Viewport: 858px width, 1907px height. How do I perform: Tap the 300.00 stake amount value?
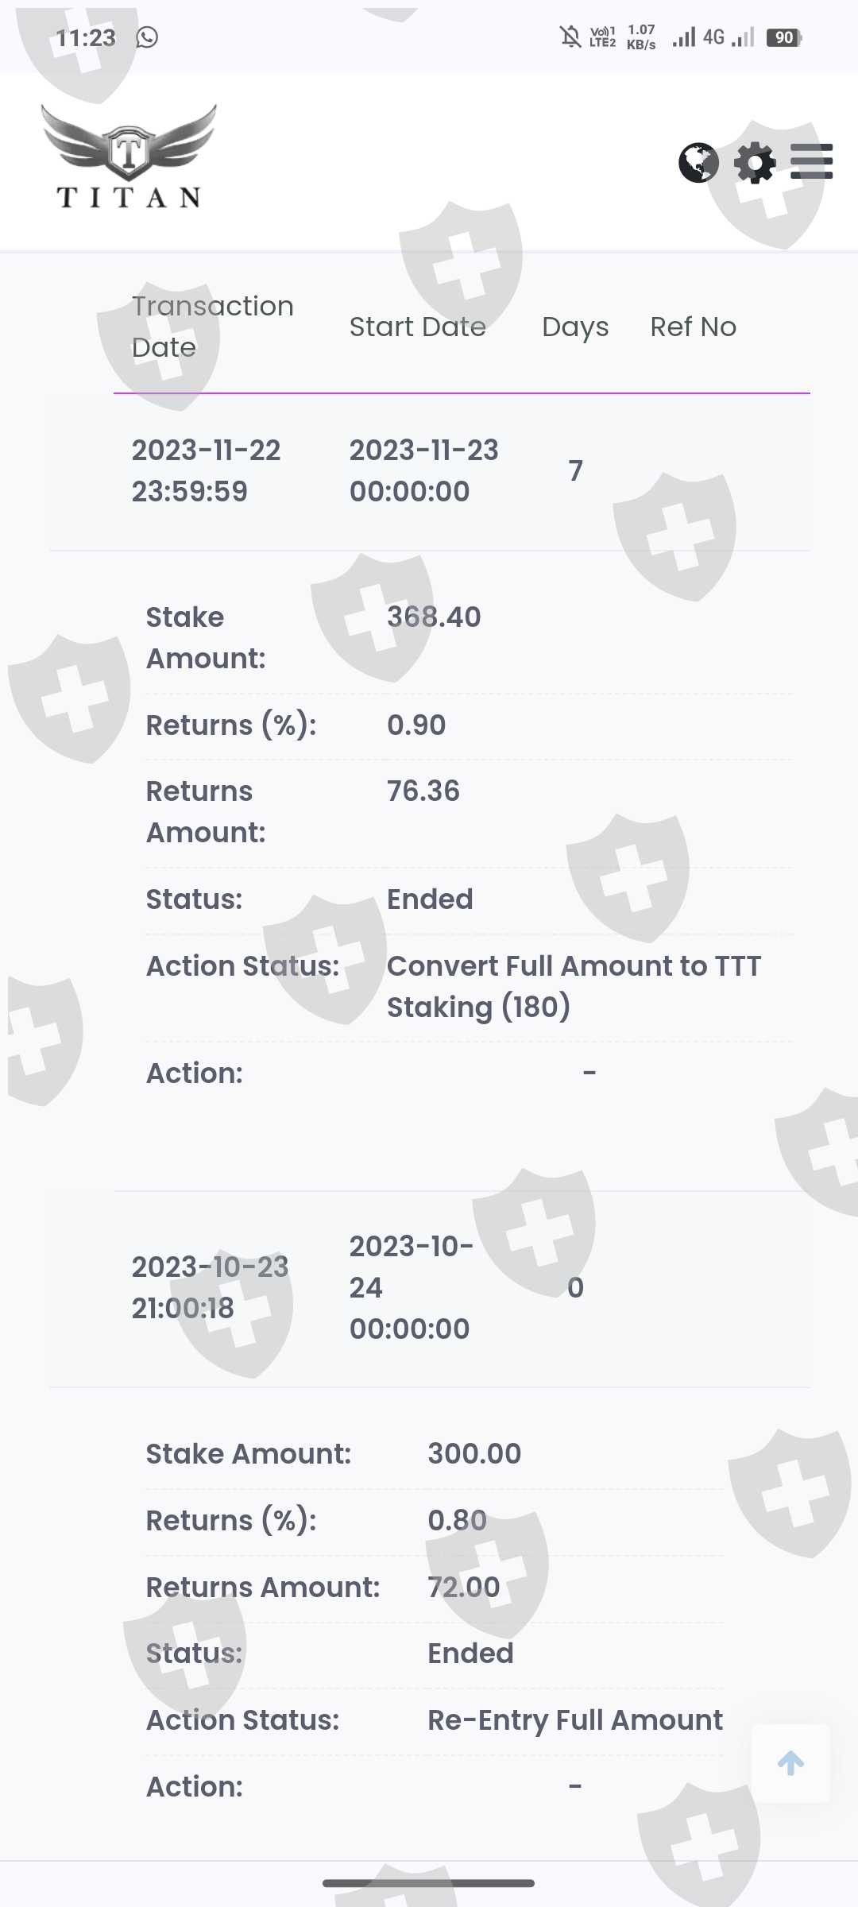(x=474, y=1454)
